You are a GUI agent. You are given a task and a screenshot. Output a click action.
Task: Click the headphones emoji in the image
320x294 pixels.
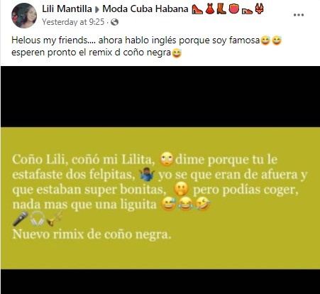[38, 219]
